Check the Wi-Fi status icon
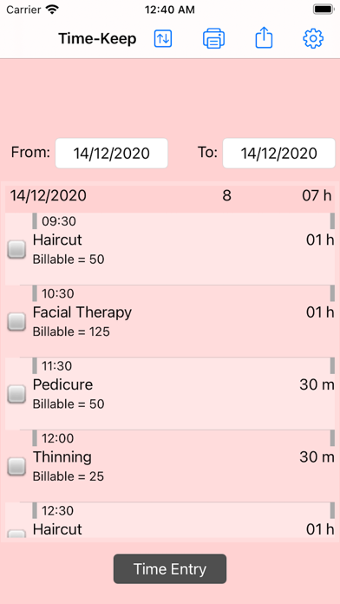340x604 pixels. [51, 10]
